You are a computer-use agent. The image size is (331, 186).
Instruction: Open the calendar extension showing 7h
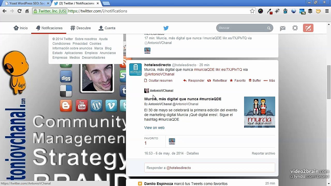pyautogui.click(x=302, y=11)
